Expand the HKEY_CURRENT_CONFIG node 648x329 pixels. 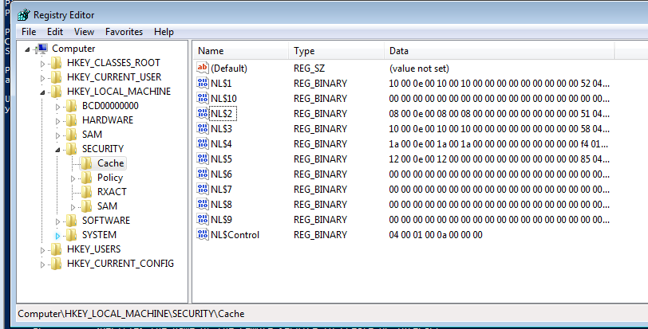click(42, 264)
